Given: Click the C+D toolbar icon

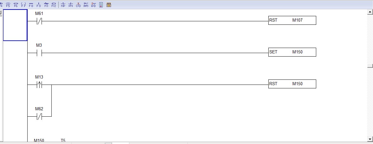Looking at the screenshot, I should (78, 5).
